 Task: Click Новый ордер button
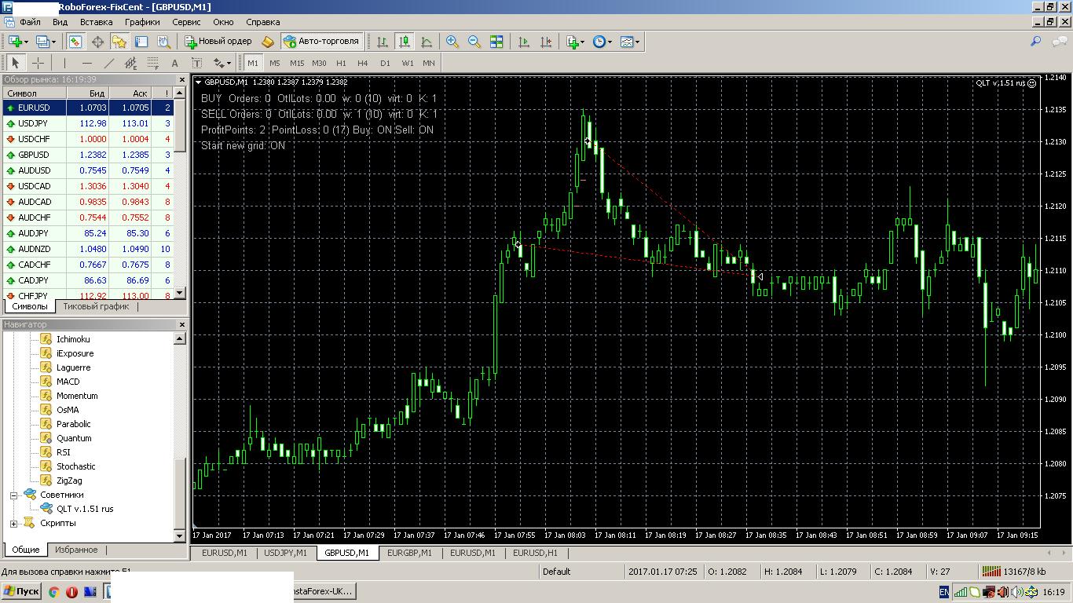coord(218,42)
